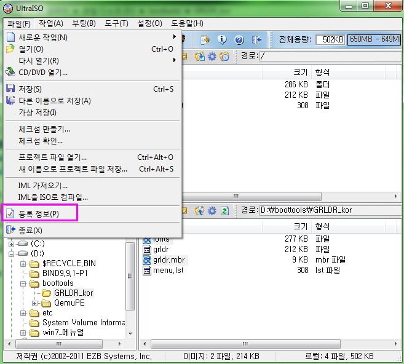Collapse the D: drive node

pyautogui.click(x=11, y=254)
